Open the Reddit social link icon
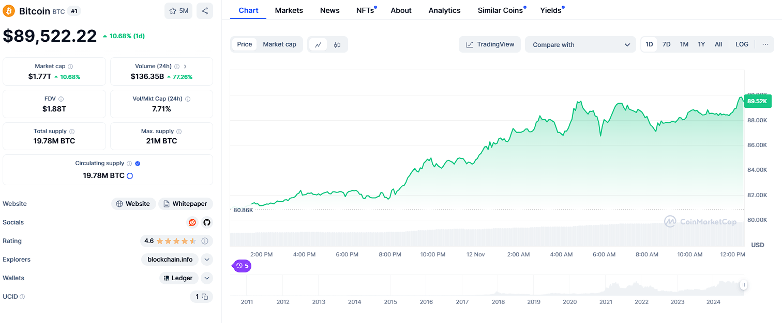The width and height of the screenshot is (782, 323). tap(192, 222)
